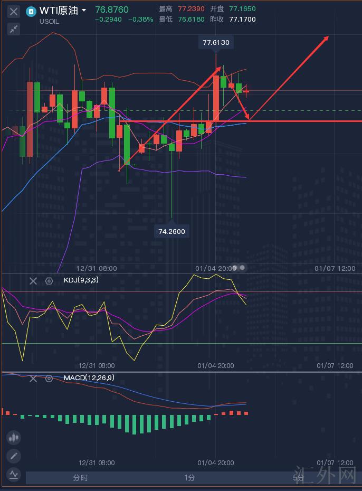Open KDJ indicator settings

(49, 281)
